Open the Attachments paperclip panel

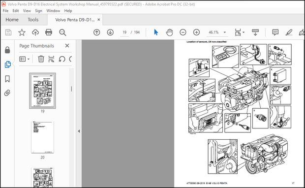(7, 93)
